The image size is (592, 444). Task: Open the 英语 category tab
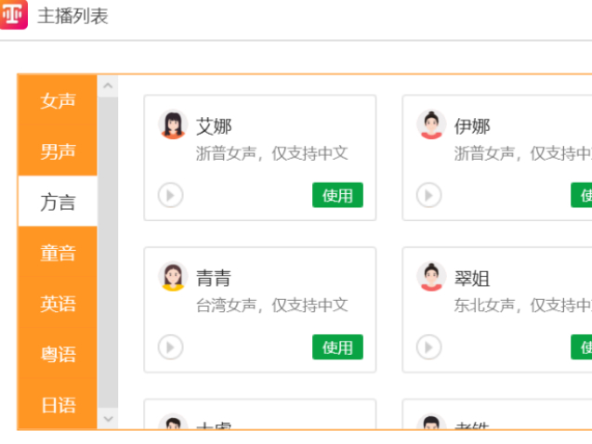(58, 303)
